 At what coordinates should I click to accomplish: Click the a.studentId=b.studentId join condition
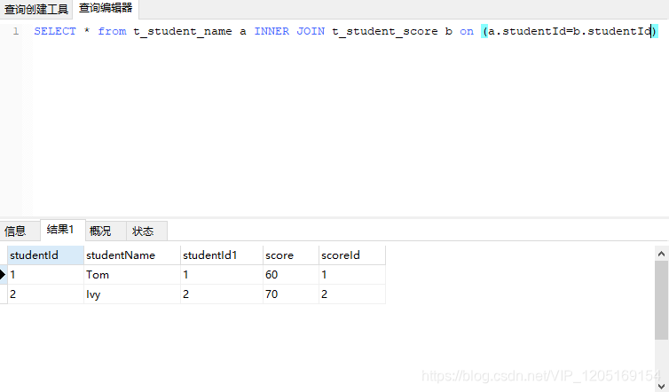[570, 31]
